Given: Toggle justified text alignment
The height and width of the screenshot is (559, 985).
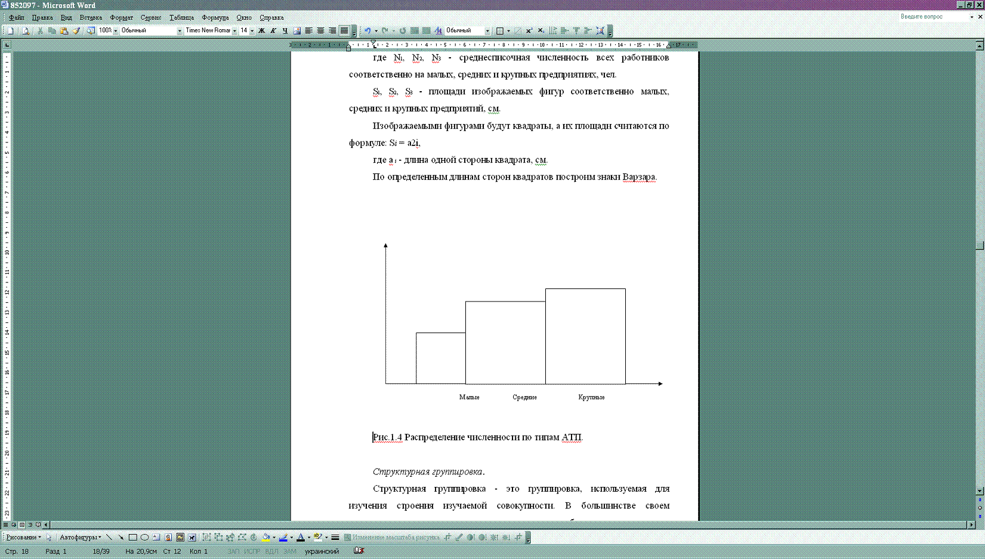Looking at the screenshot, I should point(344,30).
